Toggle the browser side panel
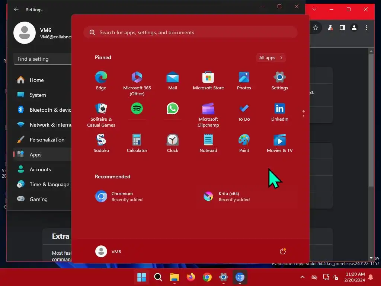Viewport: 381px width, 286px height. pos(342,28)
